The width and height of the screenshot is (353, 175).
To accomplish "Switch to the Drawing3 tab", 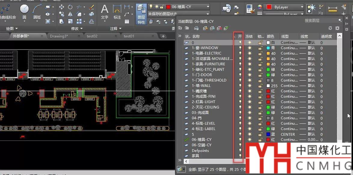I will point(59,36).
